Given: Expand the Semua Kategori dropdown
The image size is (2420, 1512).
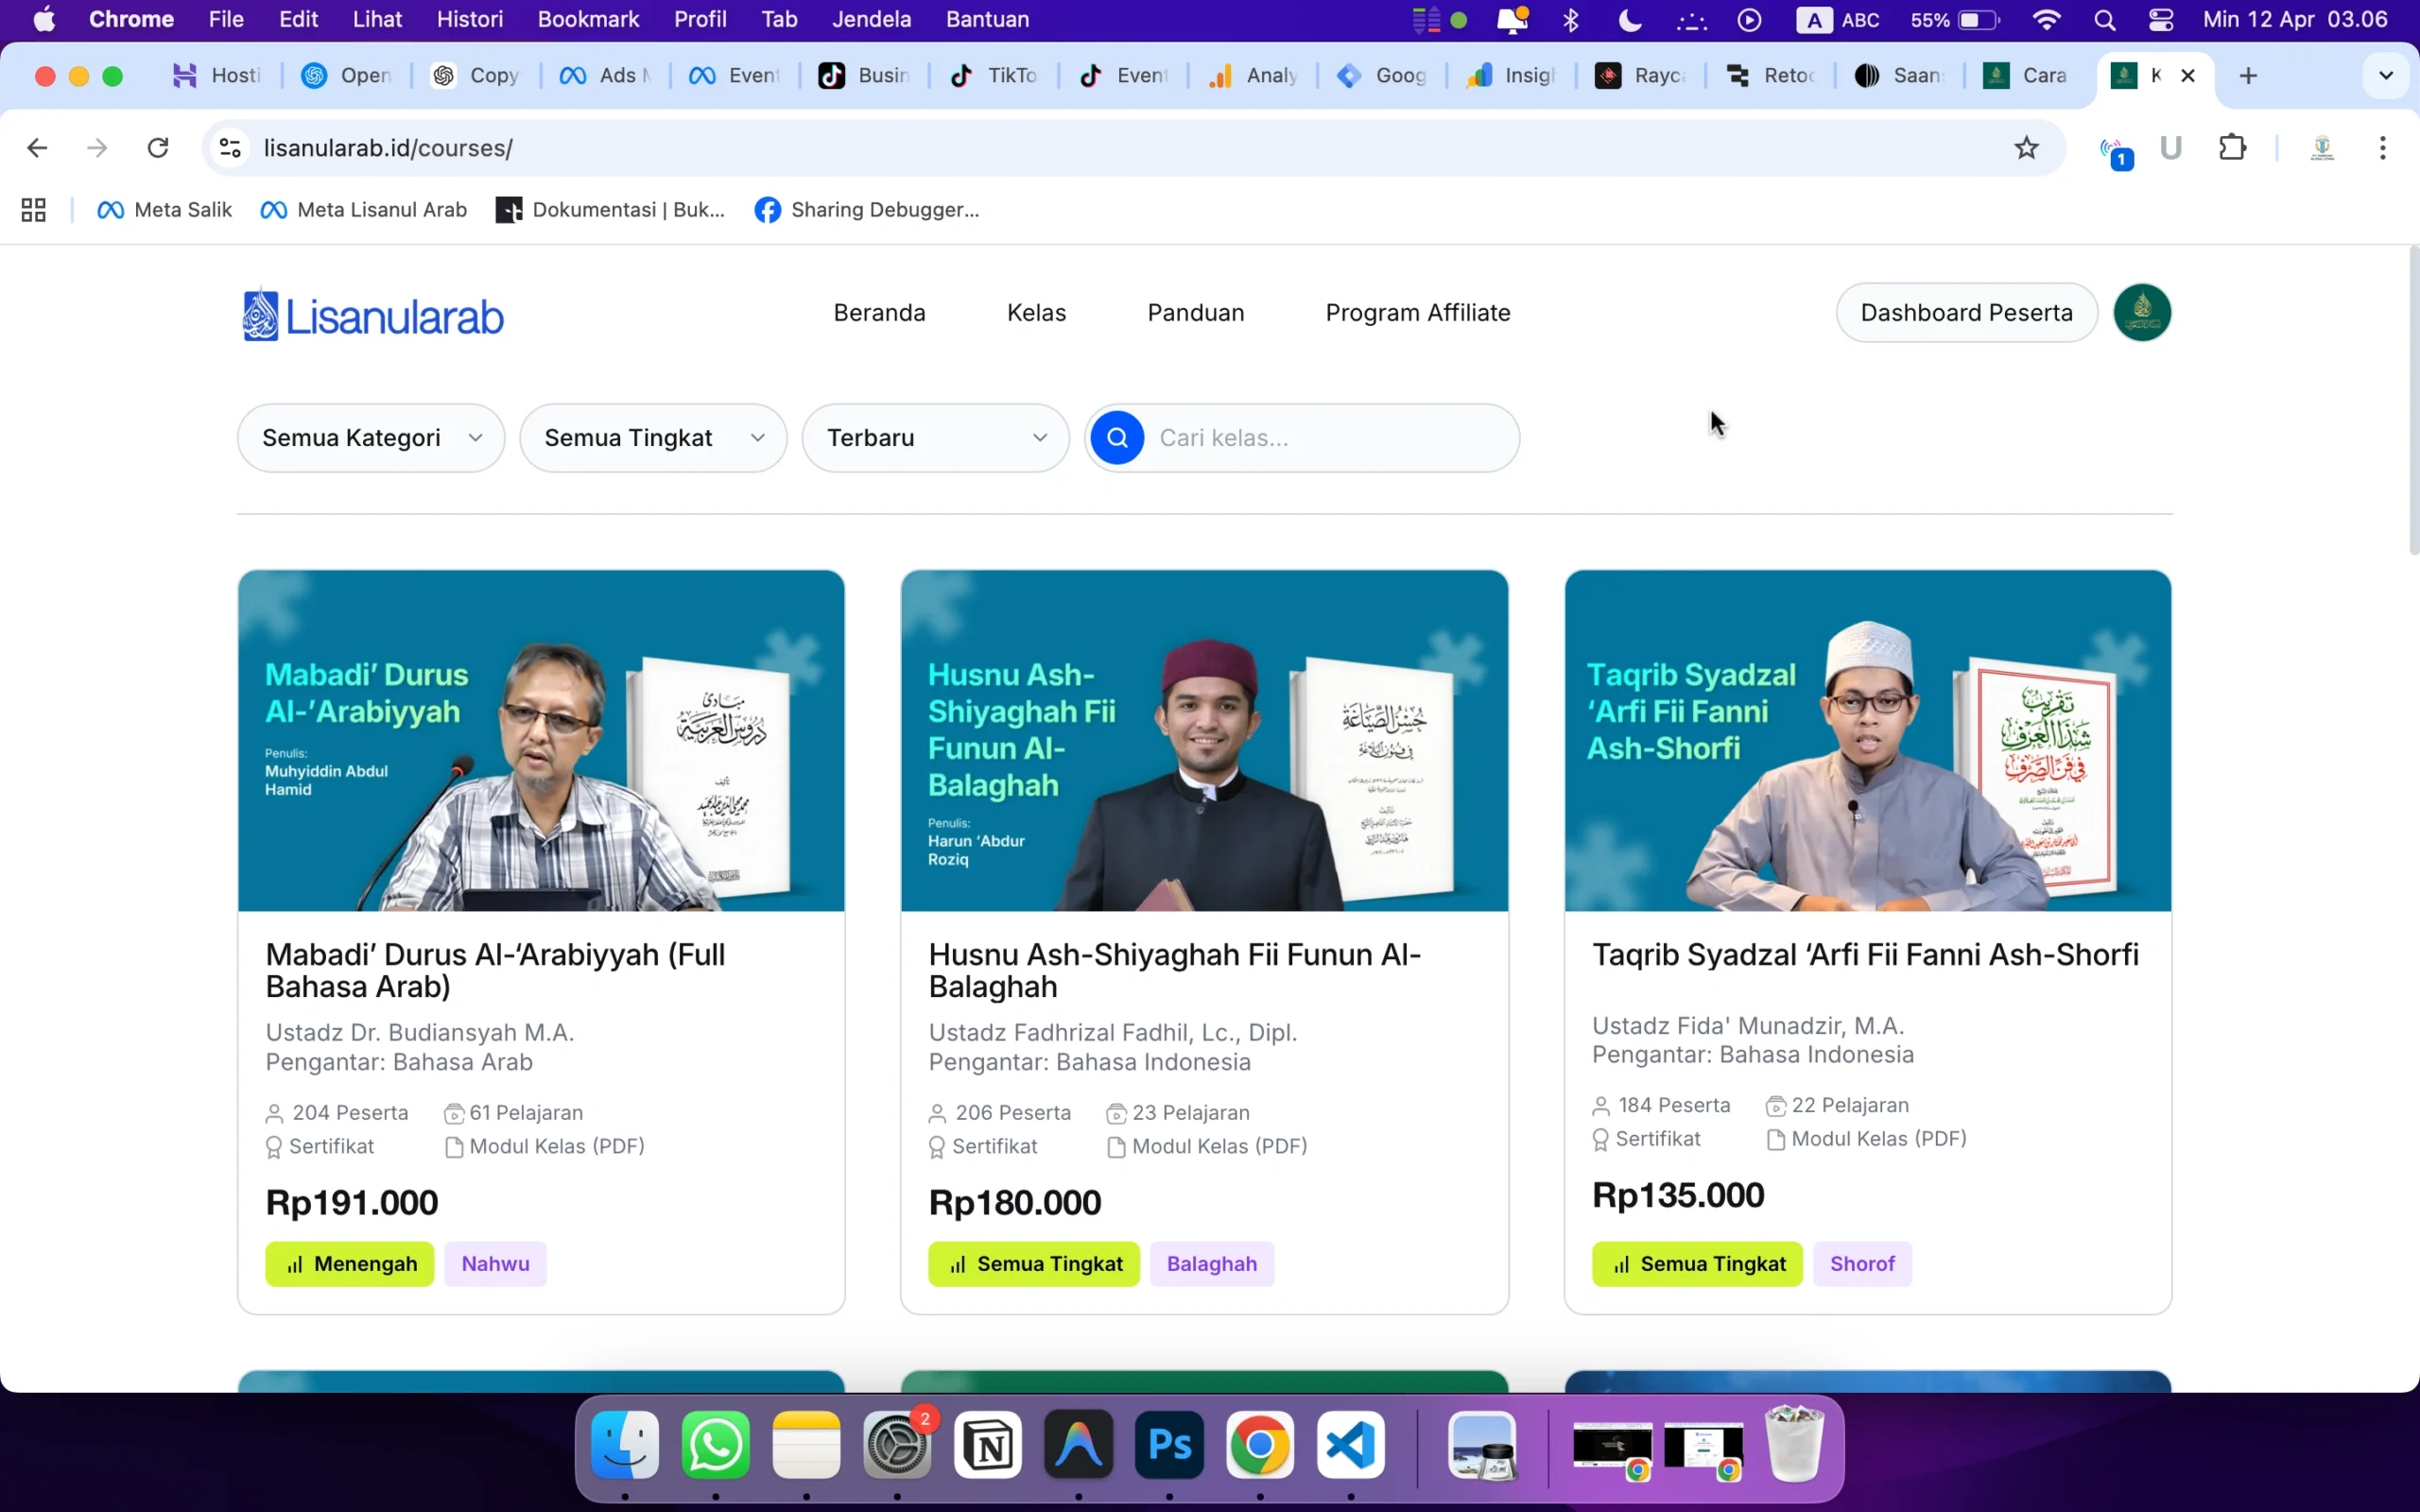Looking at the screenshot, I should (371, 438).
